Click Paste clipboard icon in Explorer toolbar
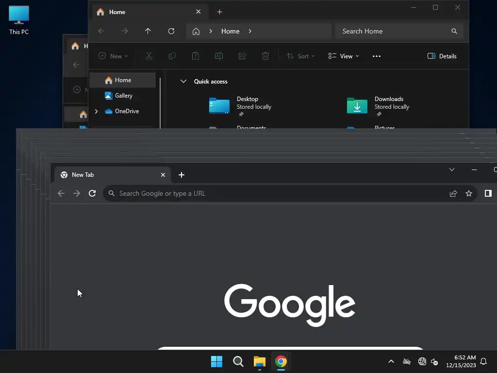This screenshot has height=373, width=497. click(x=196, y=56)
